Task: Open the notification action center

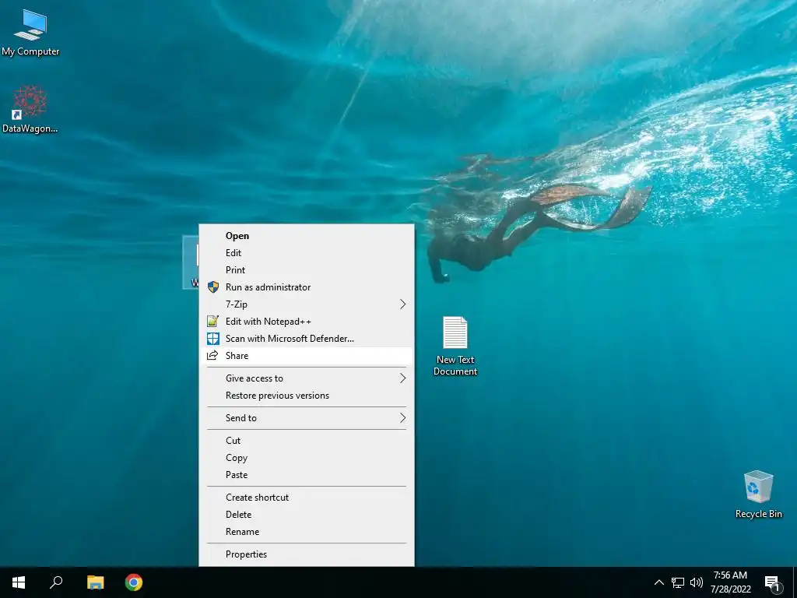Action: coord(772,582)
